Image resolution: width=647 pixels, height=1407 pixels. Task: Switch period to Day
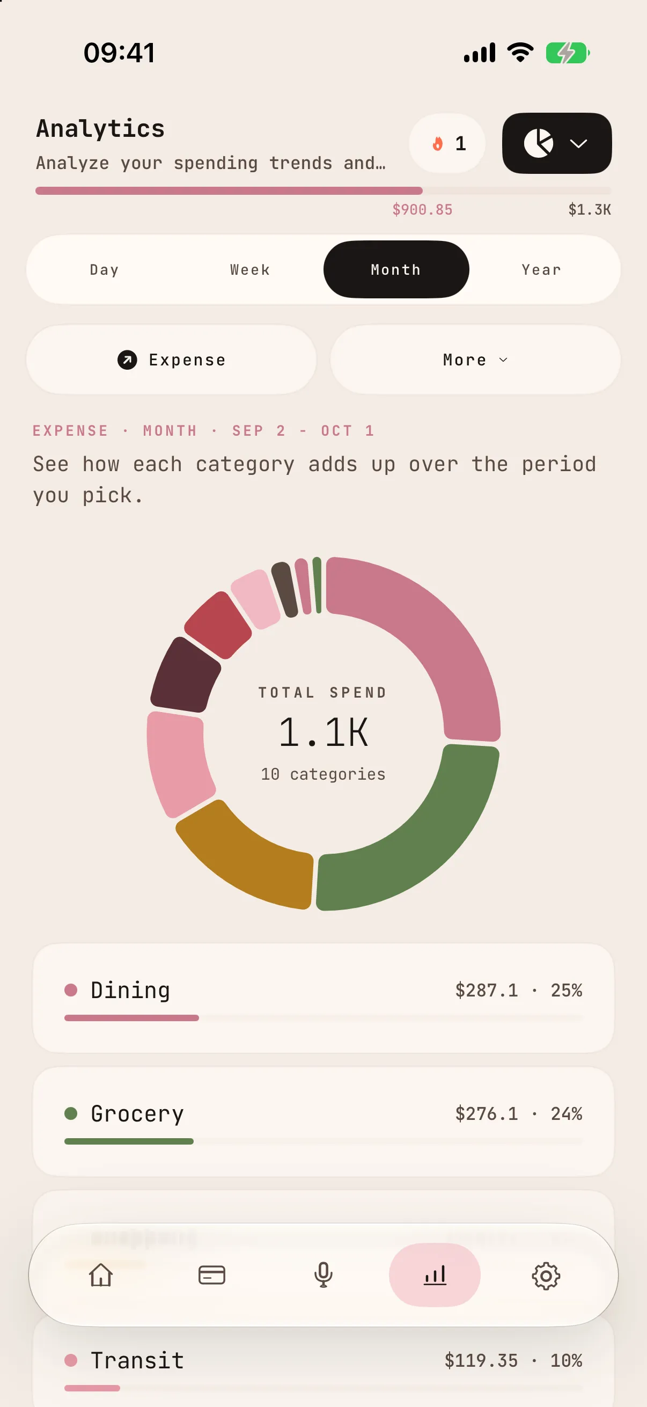pyautogui.click(x=104, y=270)
